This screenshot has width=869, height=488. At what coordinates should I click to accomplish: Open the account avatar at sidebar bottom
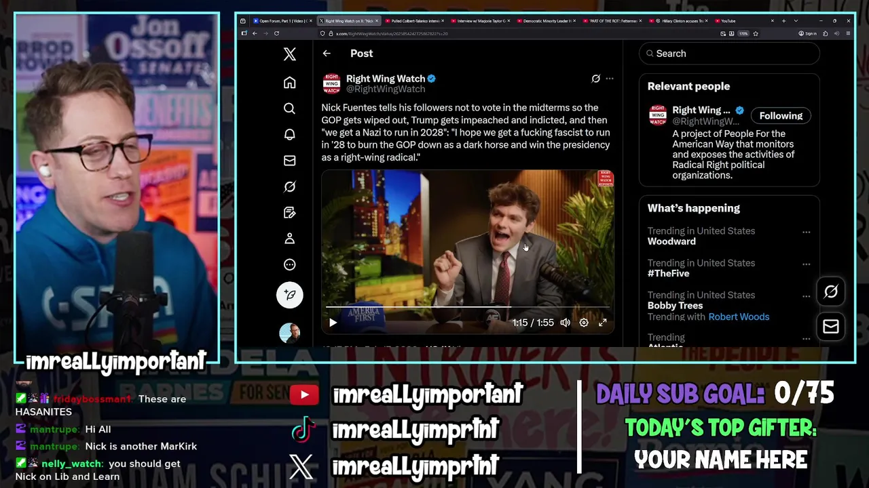[290, 333]
